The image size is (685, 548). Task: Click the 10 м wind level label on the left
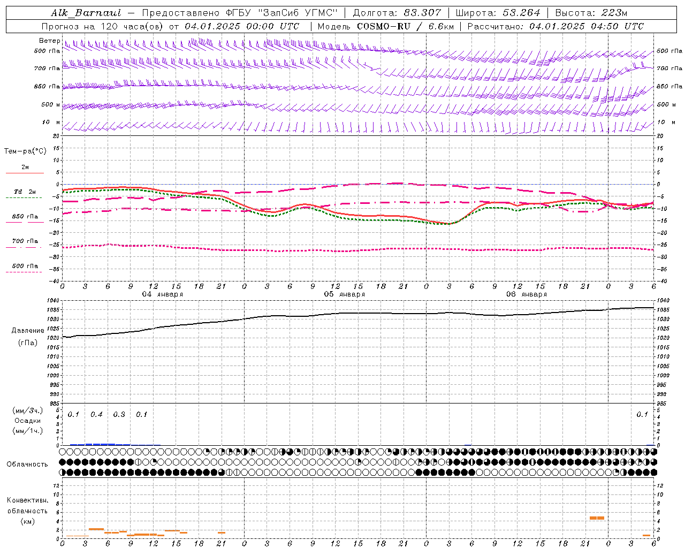point(51,123)
